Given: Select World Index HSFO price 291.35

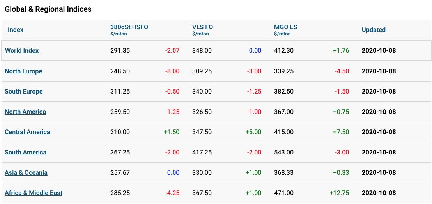Looking at the screenshot, I should (120, 50).
